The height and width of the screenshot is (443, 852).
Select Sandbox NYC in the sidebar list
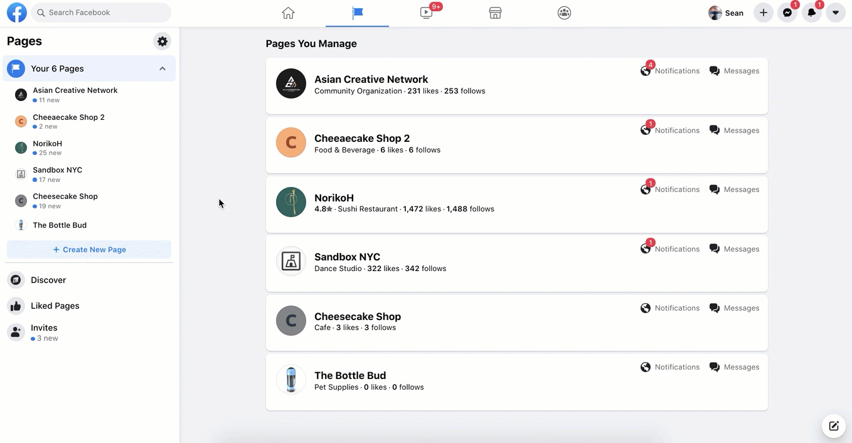[57, 170]
